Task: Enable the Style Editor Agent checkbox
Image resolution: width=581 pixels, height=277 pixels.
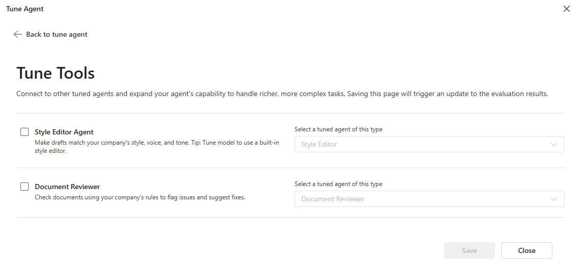Action: (25, 132)
